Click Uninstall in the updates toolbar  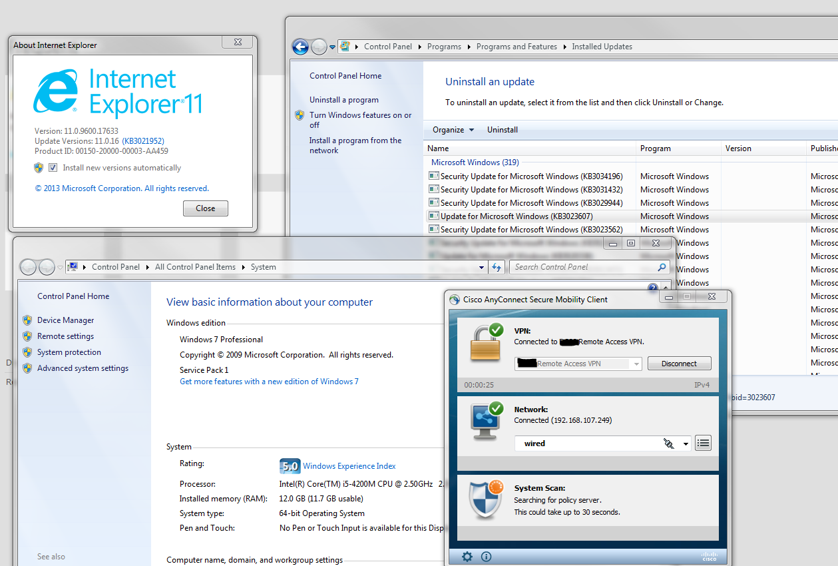pos(503,130)
